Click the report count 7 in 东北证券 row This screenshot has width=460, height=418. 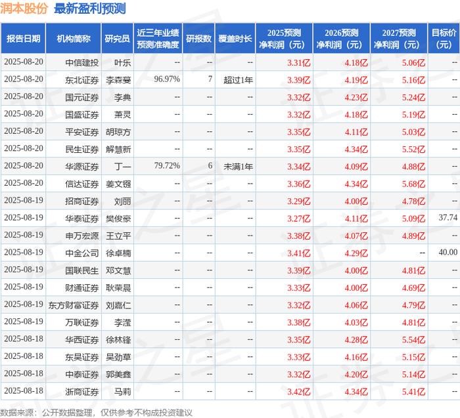(x=210, y=79)
